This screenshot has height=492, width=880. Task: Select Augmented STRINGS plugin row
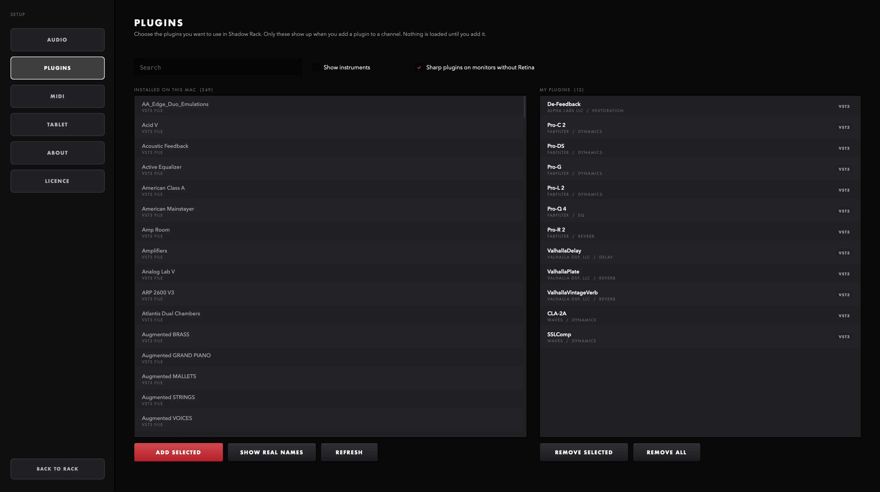[x=329, y=400]
